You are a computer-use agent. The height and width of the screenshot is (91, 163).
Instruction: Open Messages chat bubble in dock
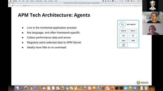coord(67,88)
